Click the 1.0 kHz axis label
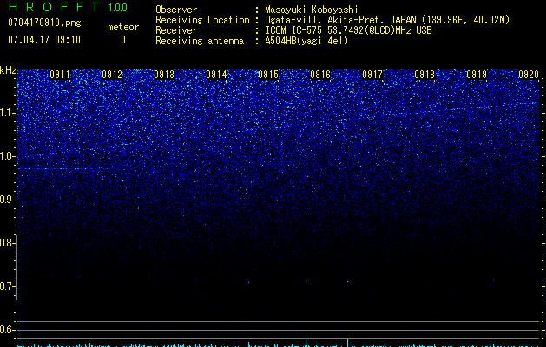The image size is (546, 347). pyautogui.click(x=8, y=156)
